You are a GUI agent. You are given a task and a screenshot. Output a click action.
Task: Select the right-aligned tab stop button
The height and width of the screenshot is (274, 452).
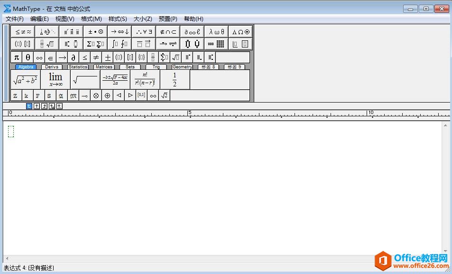tap(44, 106)
